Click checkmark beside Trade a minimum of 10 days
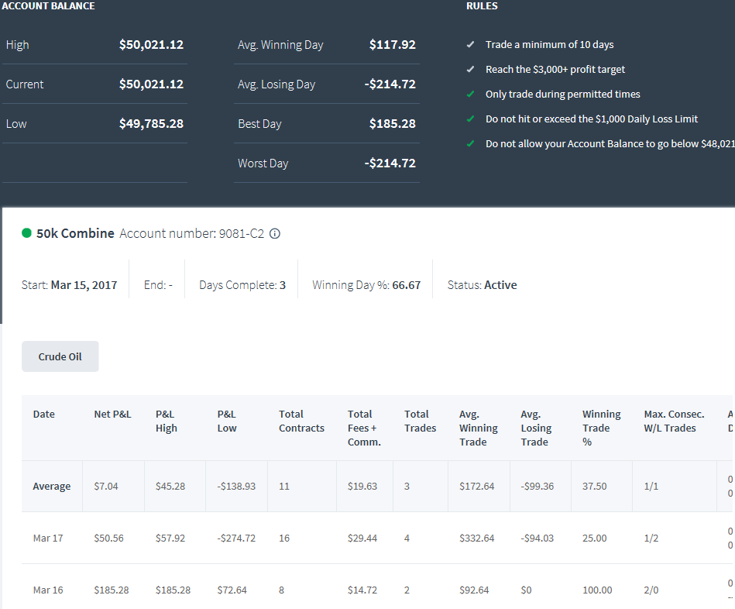Screen dimensions: 735x609 pyautogui.click(x=471, y=44)
